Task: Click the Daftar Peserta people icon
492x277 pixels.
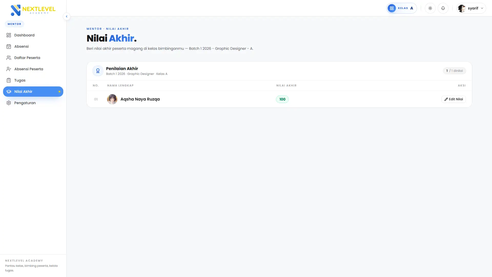Action: pyautogui.click(x=9, y=58)
